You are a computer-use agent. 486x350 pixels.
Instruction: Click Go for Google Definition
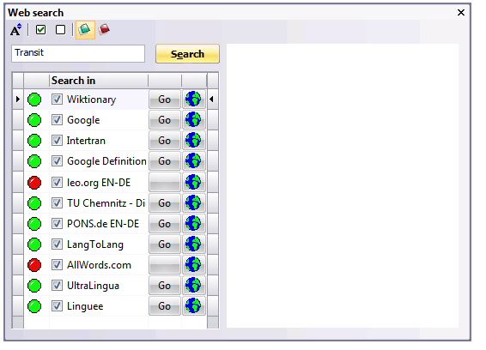point(164,161)
